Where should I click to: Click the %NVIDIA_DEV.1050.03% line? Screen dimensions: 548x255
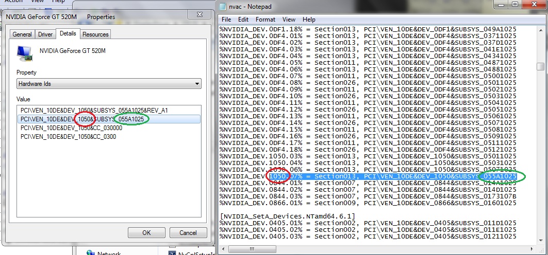[x=369, y=156]
